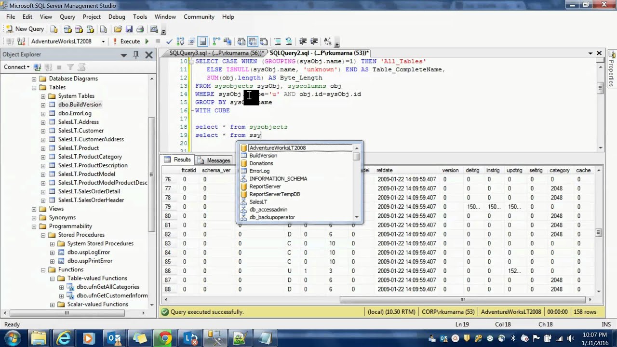Open SQL Server Compact query icon

104,29
